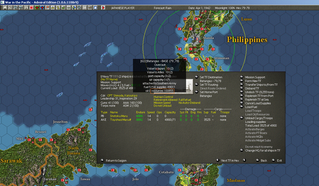Viewport: 319px width, 186px height.
Task: Click commander CPT Shinoda, Katsukiyo link
Action: point(122,95)
